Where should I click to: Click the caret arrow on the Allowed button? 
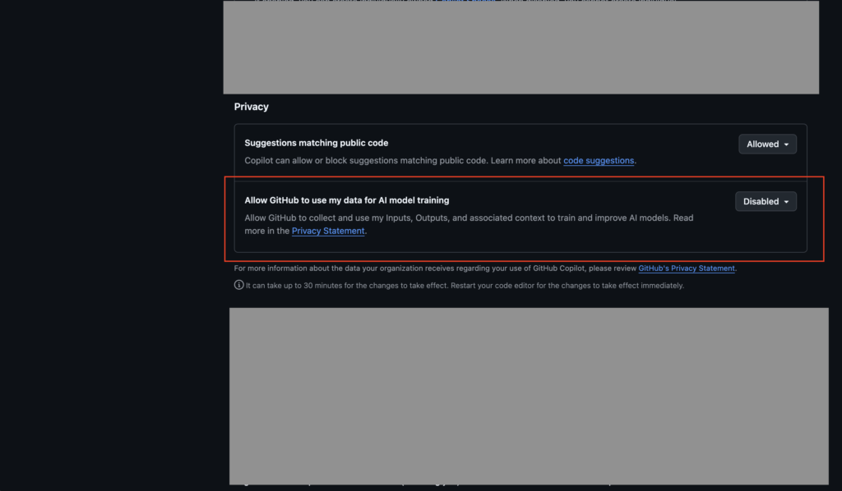coord(787,145)
